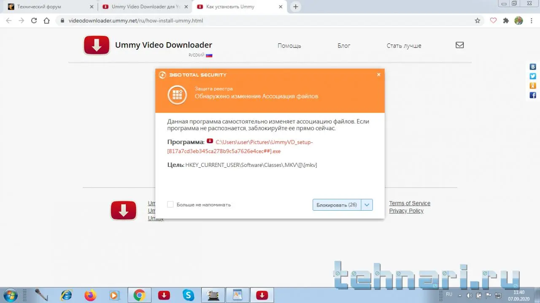Share page via VK sidebar icon
Viewport: 540px width, 303px height.
pyautogui.click(x=533, y=67)
